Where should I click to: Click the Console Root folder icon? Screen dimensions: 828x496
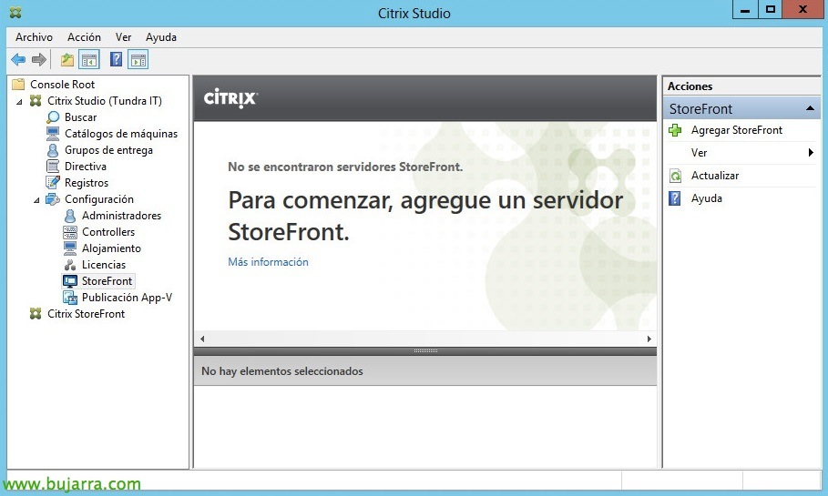tap(18, 84)
